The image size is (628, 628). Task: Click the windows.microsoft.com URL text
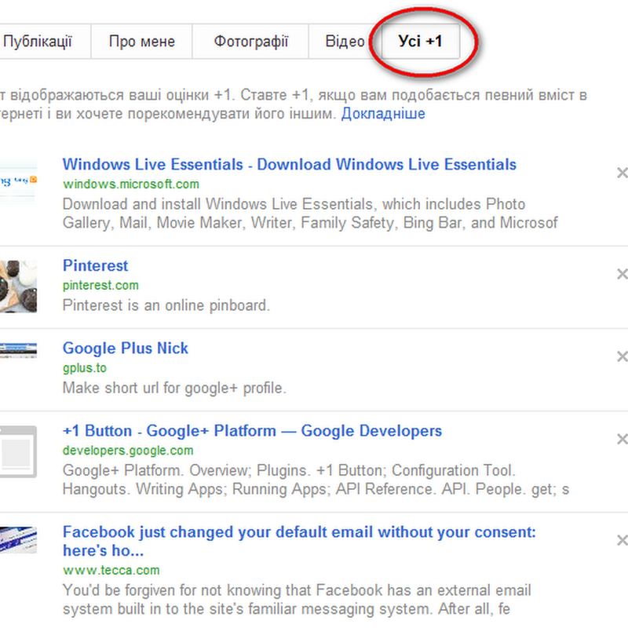click(x=131, y=184)
